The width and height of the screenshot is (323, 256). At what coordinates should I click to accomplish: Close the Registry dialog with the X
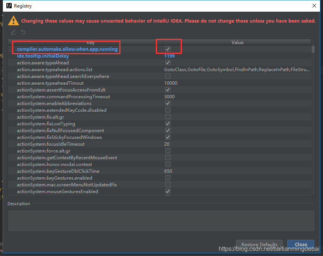(314, 6)
